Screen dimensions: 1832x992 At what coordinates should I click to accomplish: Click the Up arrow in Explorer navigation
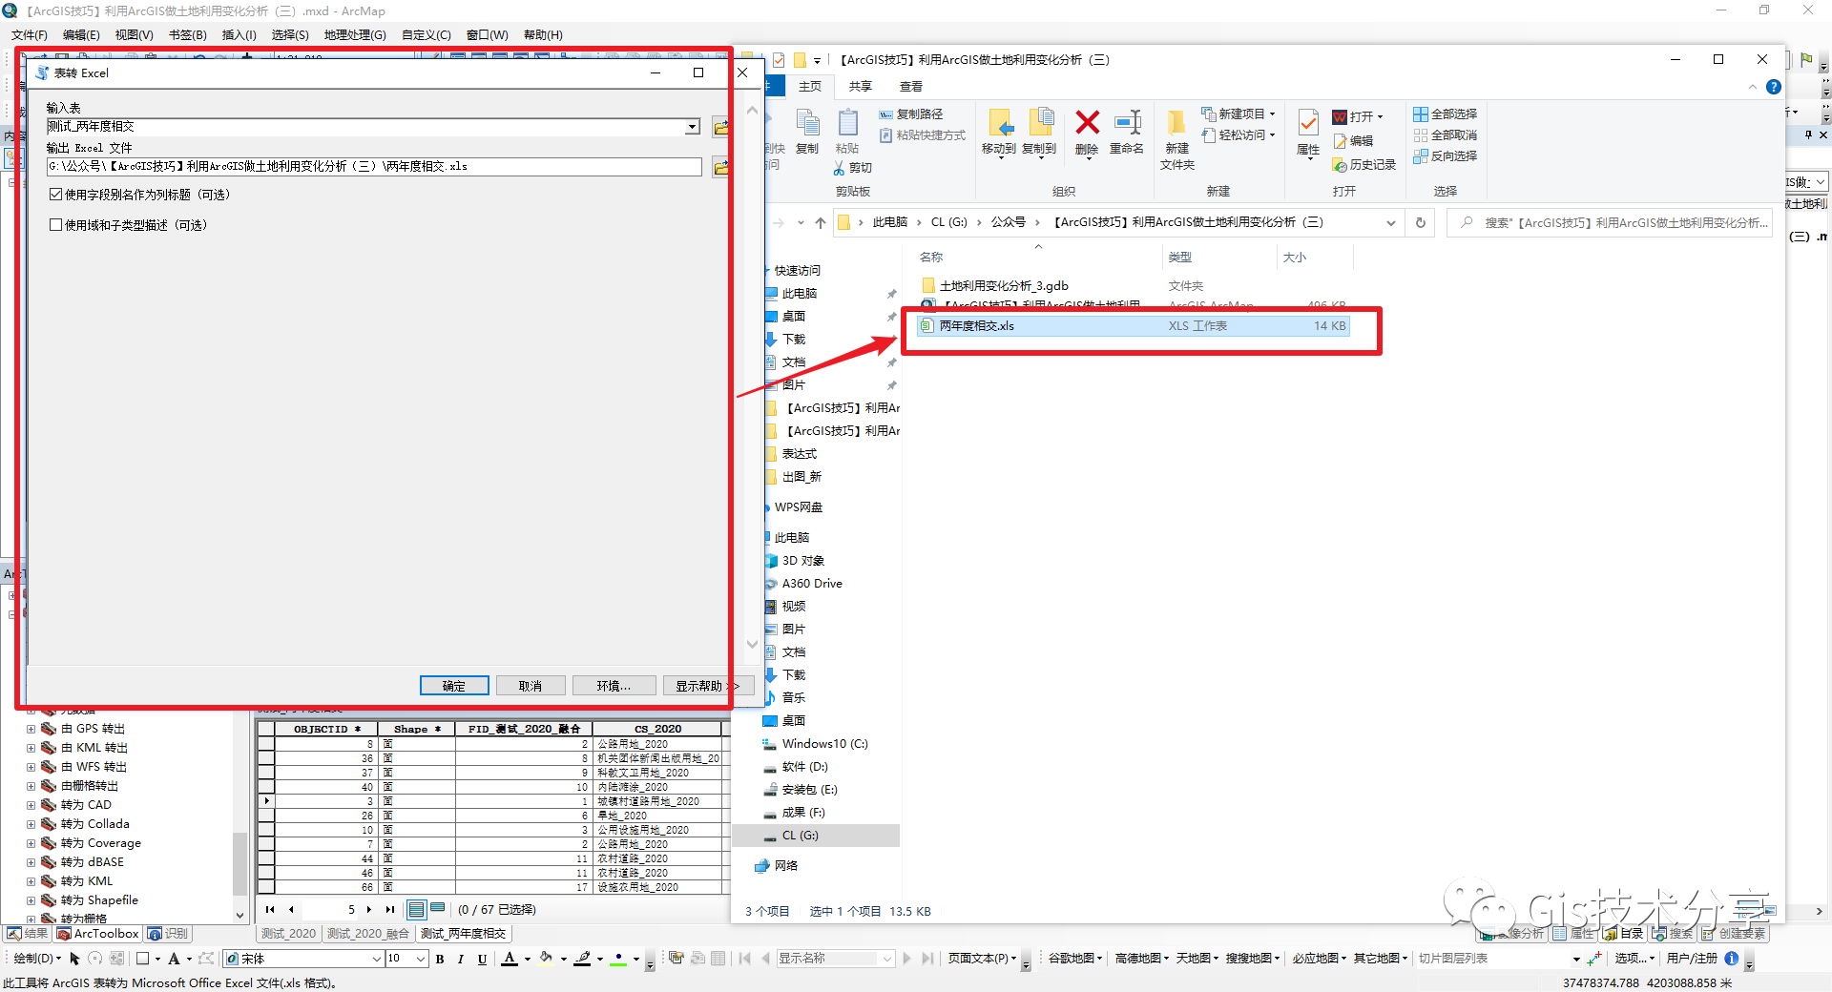821,222
